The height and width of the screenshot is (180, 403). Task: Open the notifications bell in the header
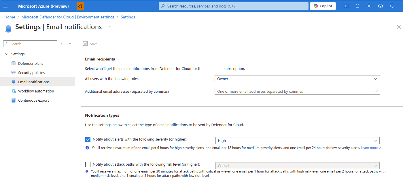coord(357,6)
